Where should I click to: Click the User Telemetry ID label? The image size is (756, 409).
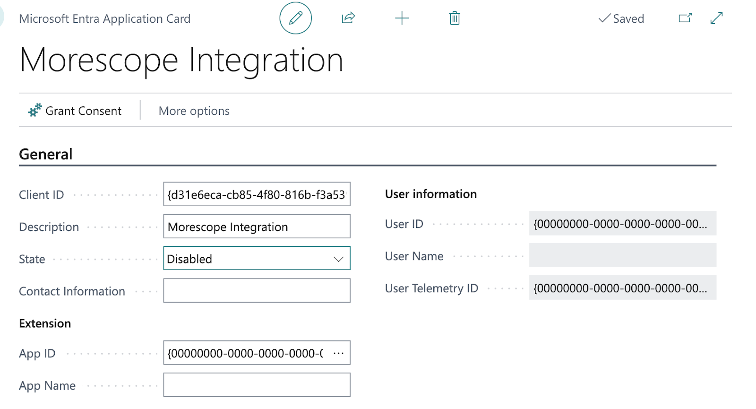pos(431,288)
